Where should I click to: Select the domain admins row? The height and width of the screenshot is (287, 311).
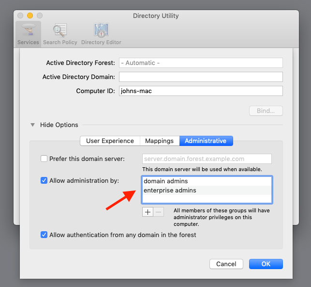point(207,181)
